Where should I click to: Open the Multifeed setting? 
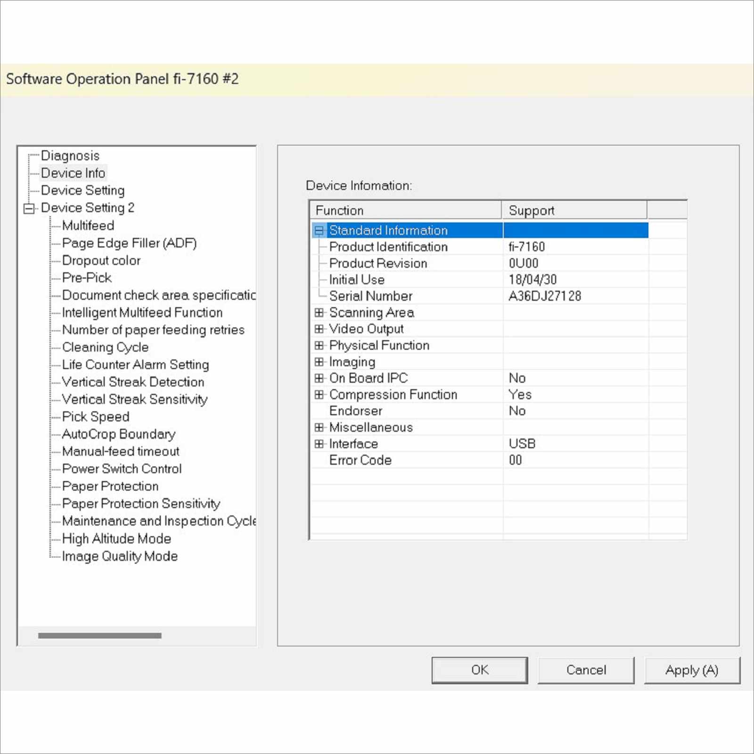(88, 226)
